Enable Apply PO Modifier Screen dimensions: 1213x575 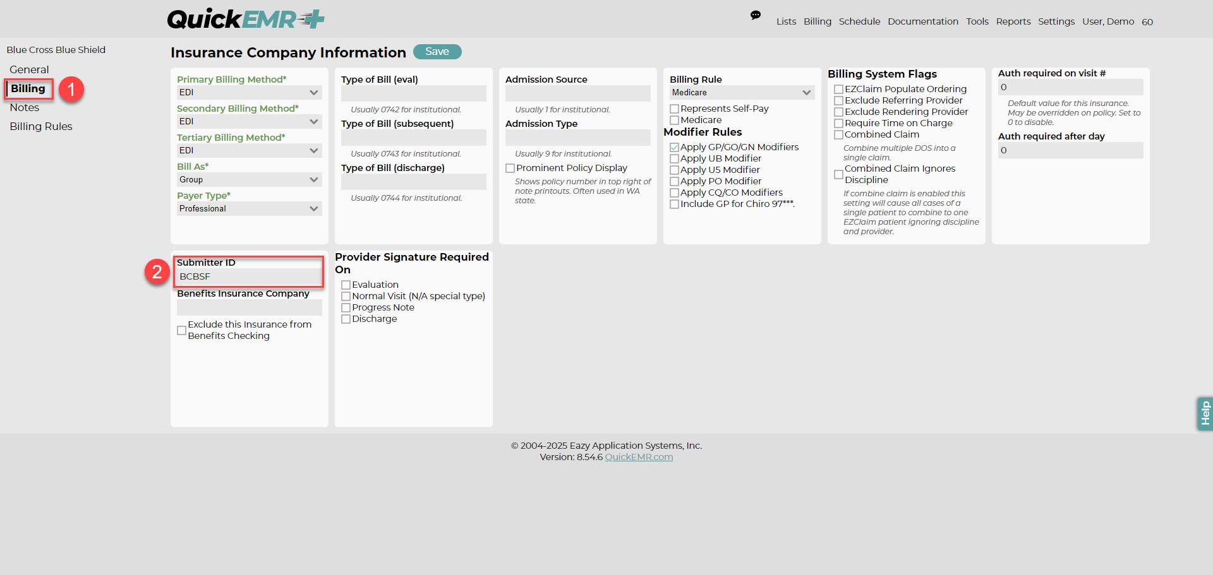[x=675, y=182]
